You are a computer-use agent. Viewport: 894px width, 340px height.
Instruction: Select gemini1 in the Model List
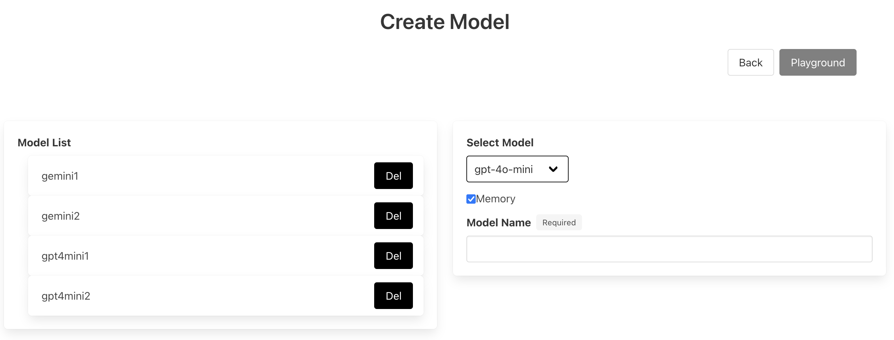click(x=60, y=176)
